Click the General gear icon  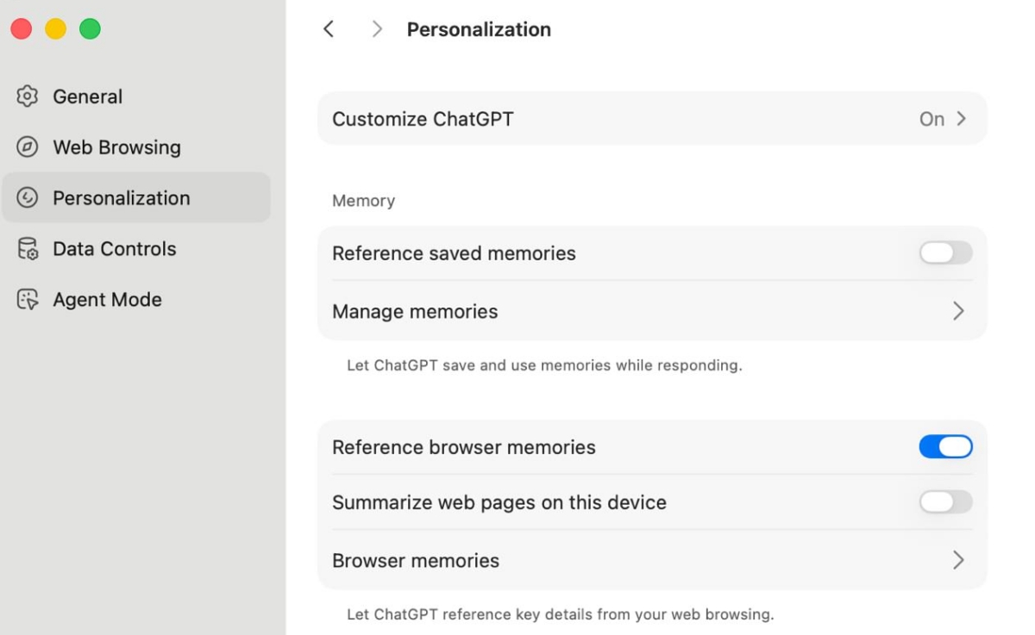click(28, 96)
